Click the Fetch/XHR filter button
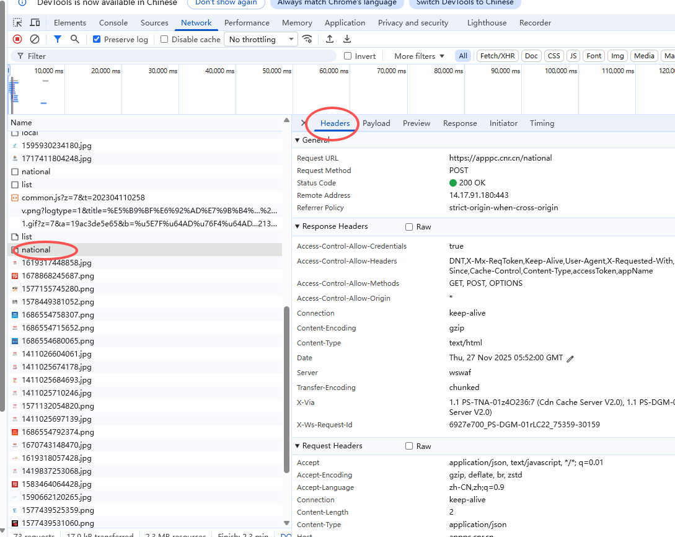 click(497, 56)
